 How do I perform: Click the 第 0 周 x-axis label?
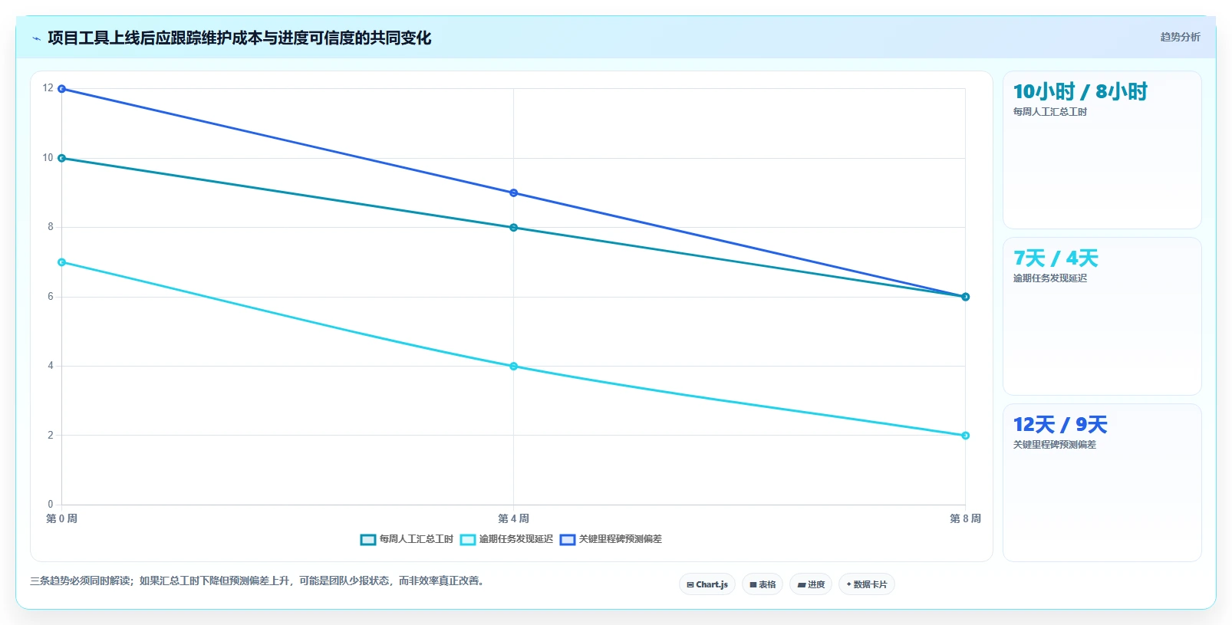click(x=61, y=518)
